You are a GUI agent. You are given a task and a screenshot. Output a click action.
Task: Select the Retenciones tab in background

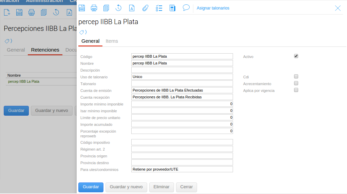tap(45, 50)
